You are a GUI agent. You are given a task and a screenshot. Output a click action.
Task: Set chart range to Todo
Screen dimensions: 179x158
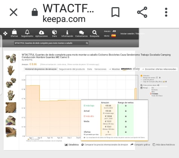coord(157,96)
